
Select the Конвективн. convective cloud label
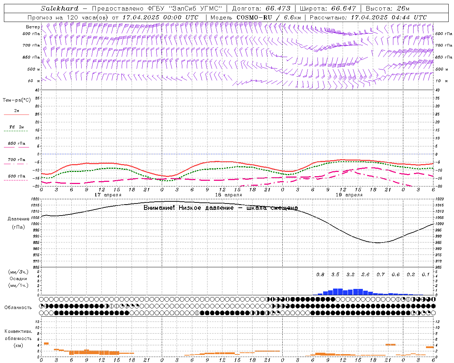pyautogui.click(x=18, y=331)
